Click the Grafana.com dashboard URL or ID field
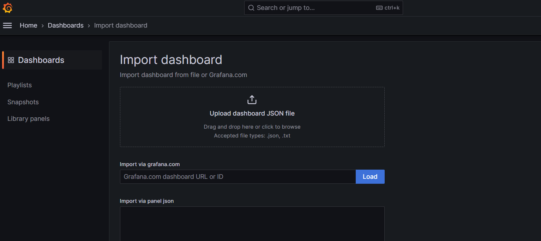 pyautogui.click(x=238, y=177)
